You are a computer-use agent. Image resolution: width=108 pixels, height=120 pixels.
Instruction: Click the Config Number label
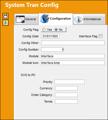click(29, 49)
